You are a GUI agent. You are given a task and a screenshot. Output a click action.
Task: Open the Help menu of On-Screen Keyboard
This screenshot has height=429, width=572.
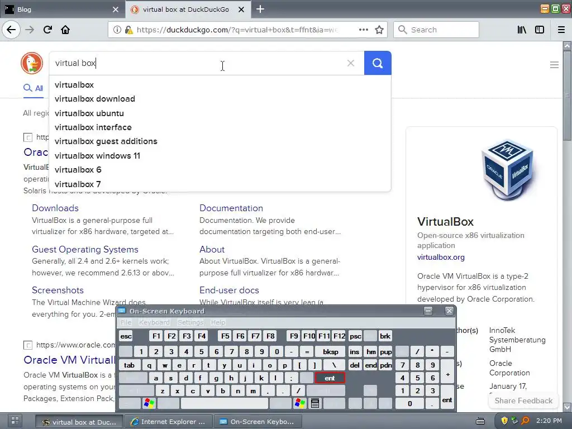(218, 322)
